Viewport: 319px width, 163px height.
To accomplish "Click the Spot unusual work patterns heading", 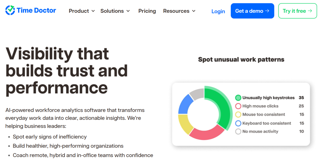I will pyautogui.click(x=241, y=59).
